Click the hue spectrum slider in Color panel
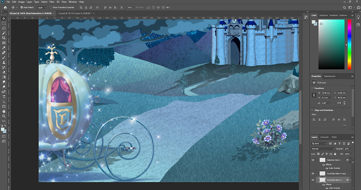361x190 pixels. (349, 44)
